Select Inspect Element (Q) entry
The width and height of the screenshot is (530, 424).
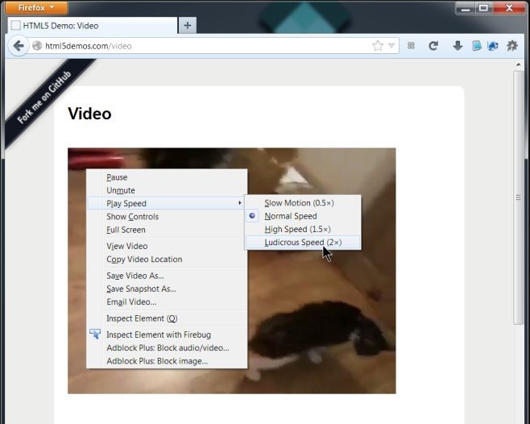pos(167,318)
